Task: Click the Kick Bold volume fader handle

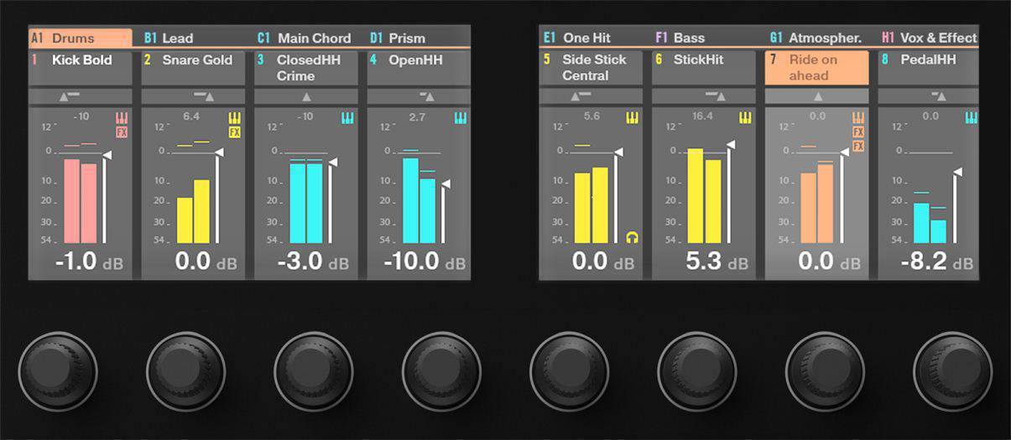Action: point(107,155)
